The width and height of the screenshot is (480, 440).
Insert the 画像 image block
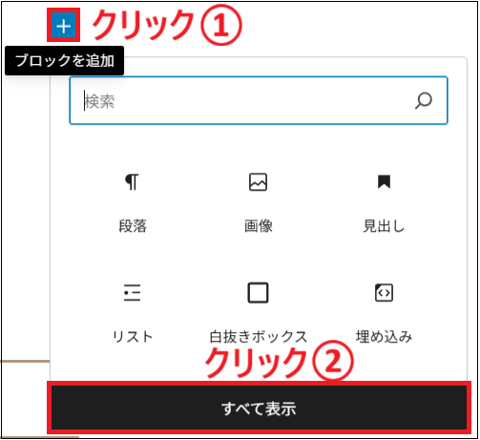[258, 202]
